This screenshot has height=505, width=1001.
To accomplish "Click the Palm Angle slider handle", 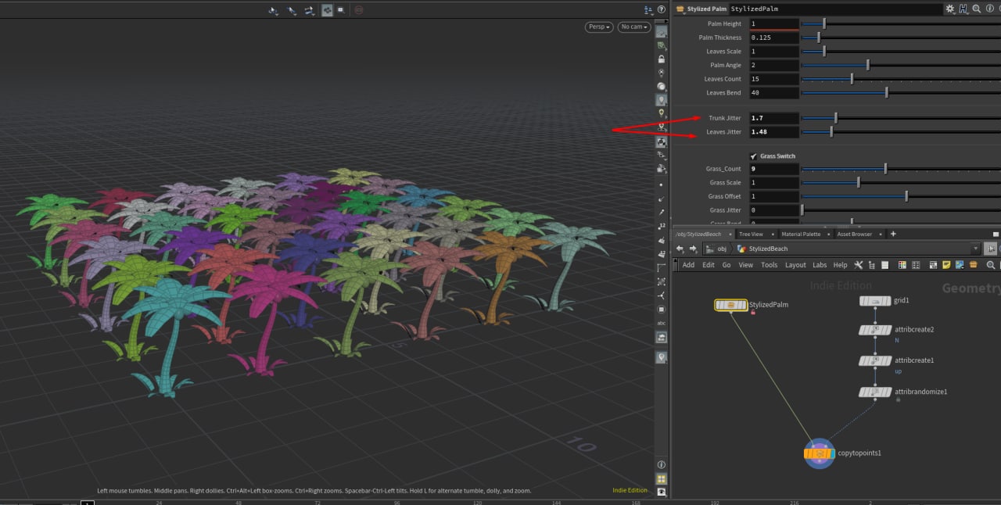I will pyautogui.click(x=868, y=65).
